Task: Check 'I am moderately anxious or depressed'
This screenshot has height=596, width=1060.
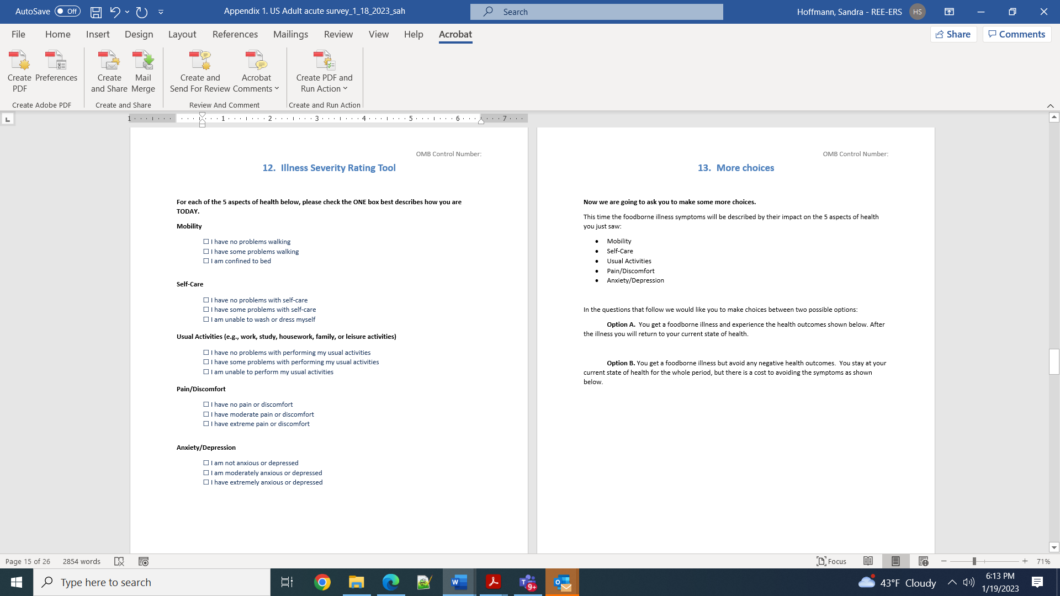Action: (206, 473)
